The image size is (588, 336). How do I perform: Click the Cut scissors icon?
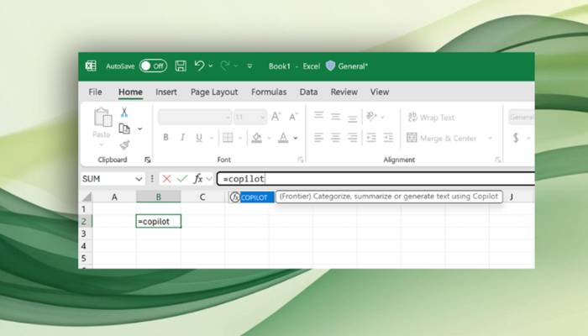point(124,112)
